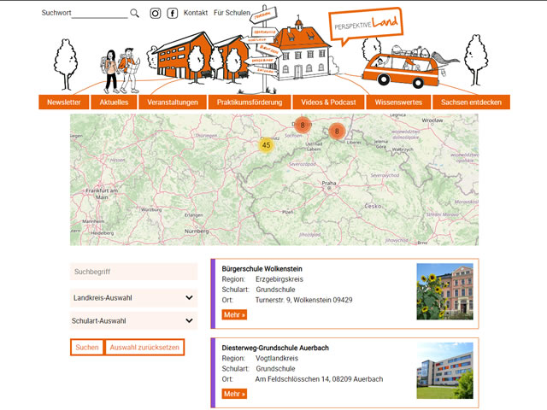
Task: Open the 8 cluster near Liberec
Action: point(337,131)
